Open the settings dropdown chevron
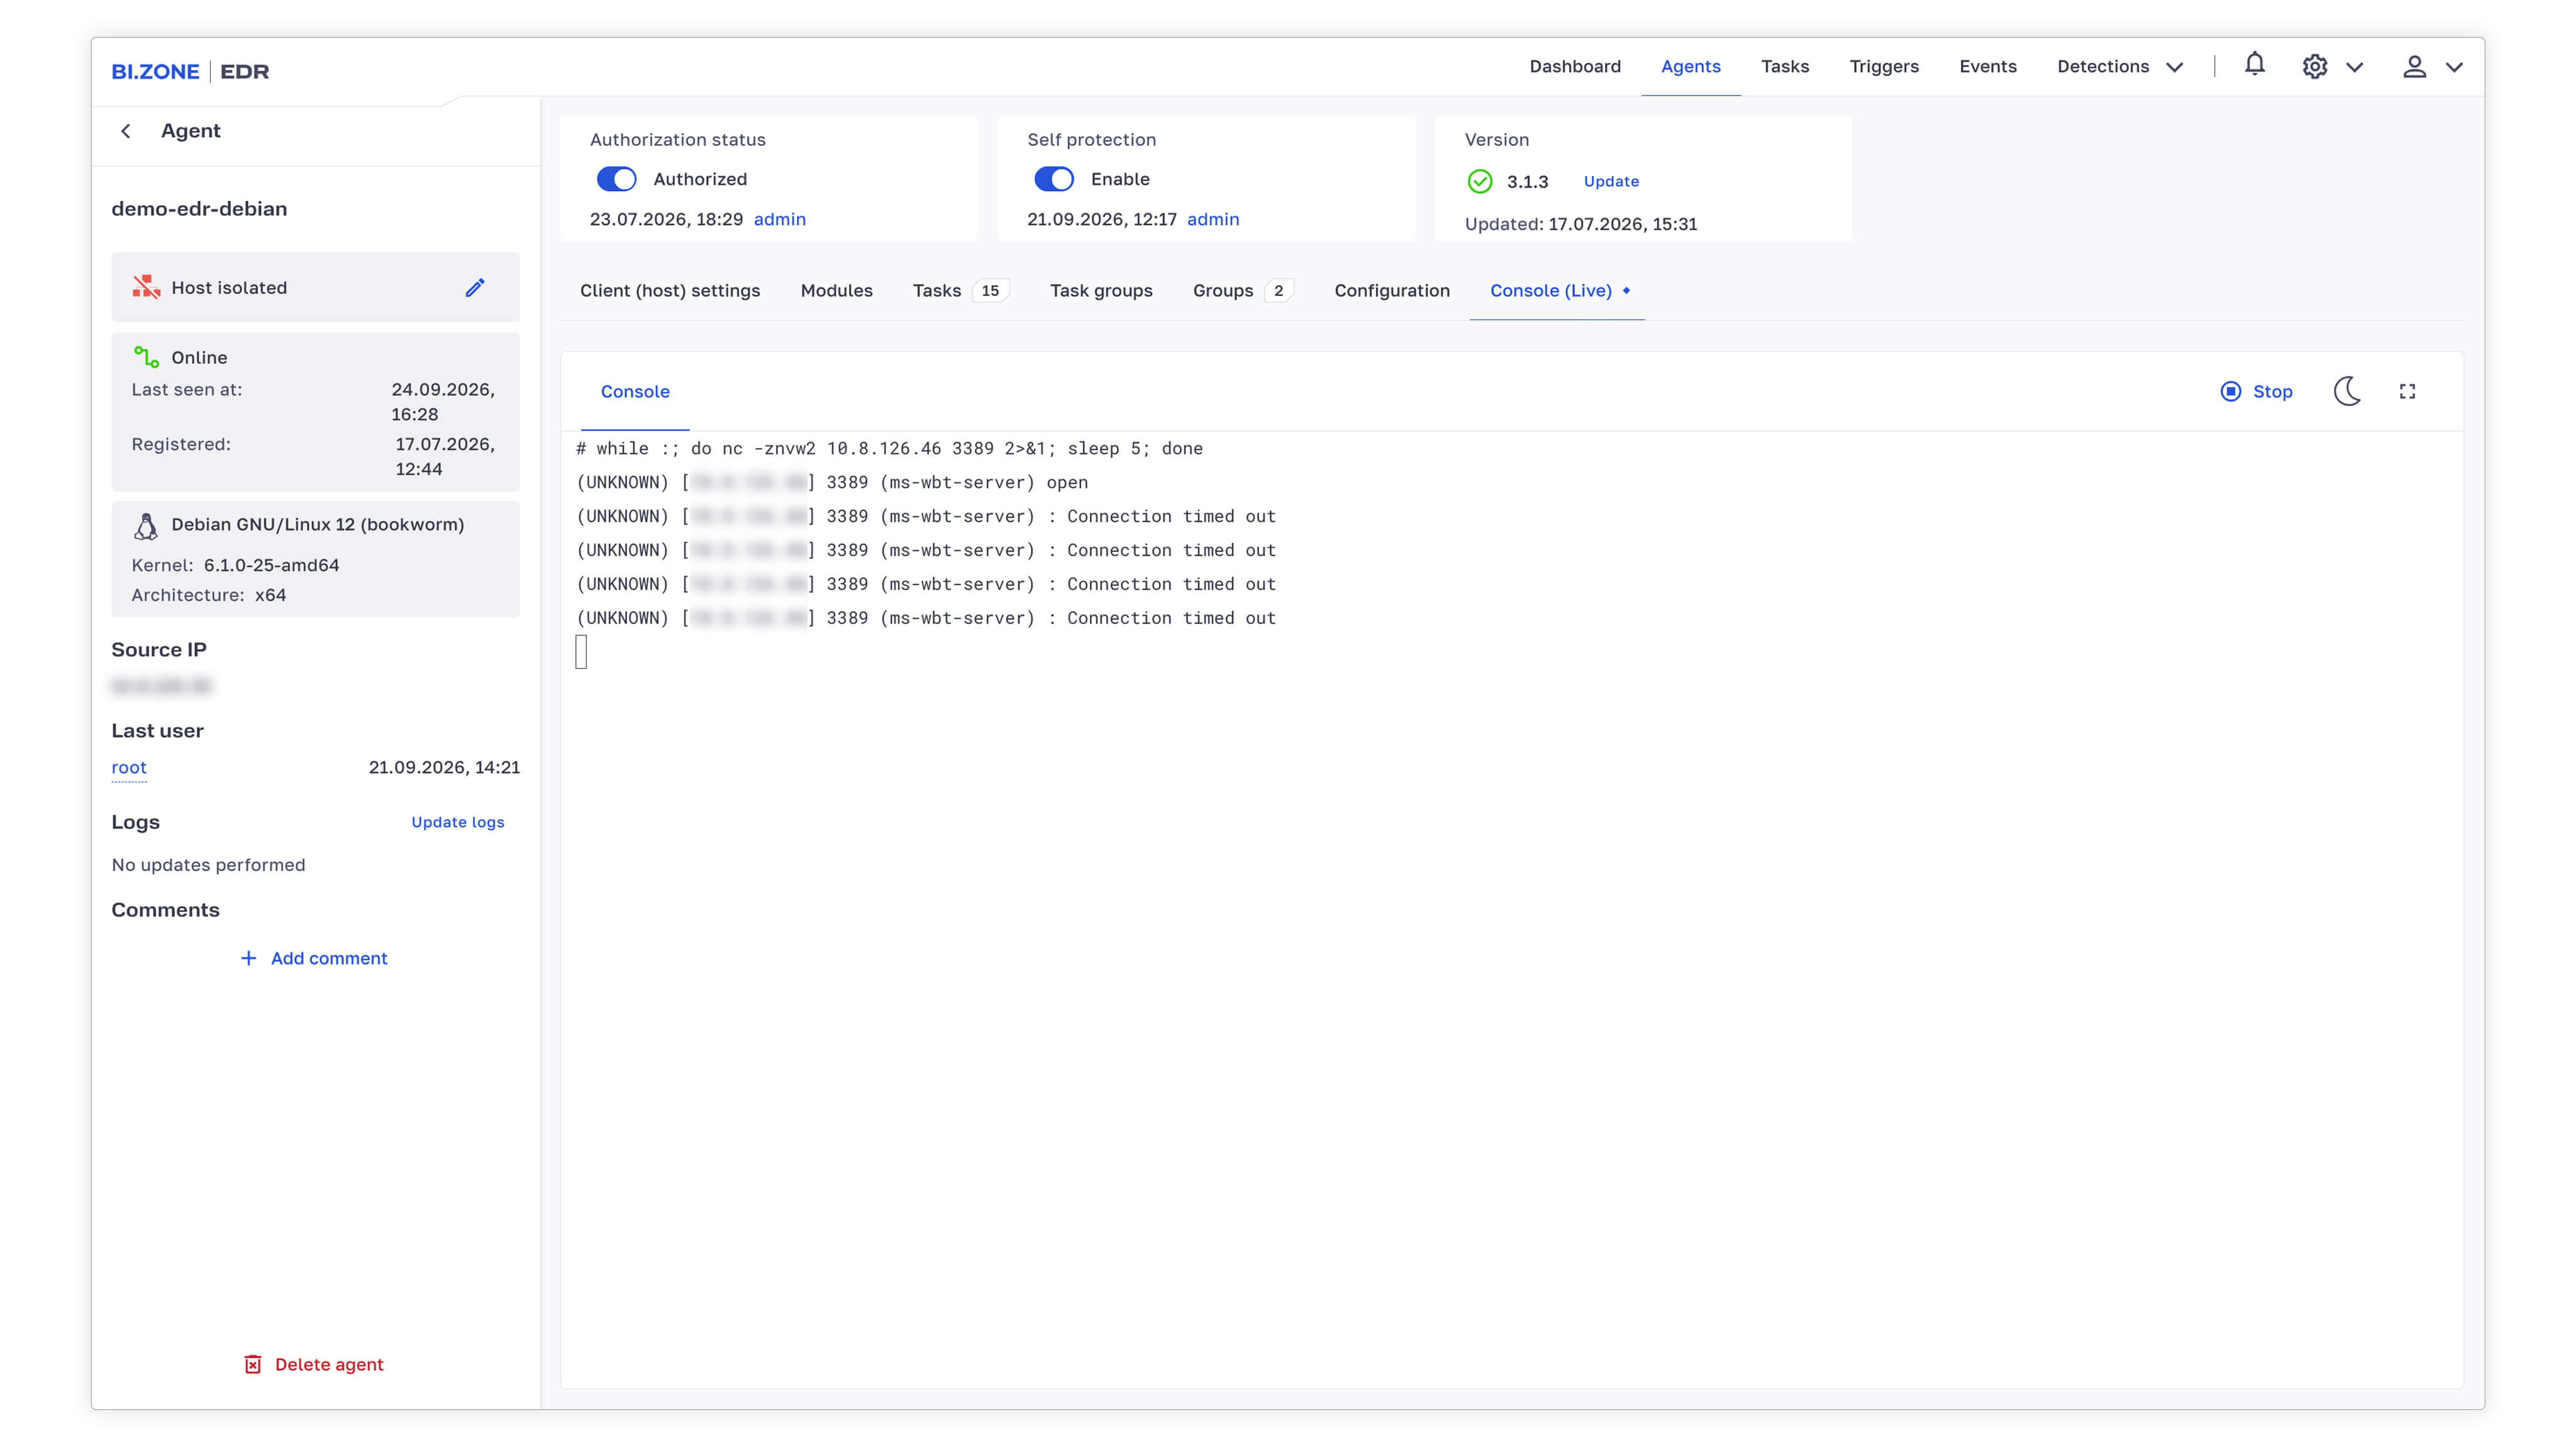 click(2354, 67)
